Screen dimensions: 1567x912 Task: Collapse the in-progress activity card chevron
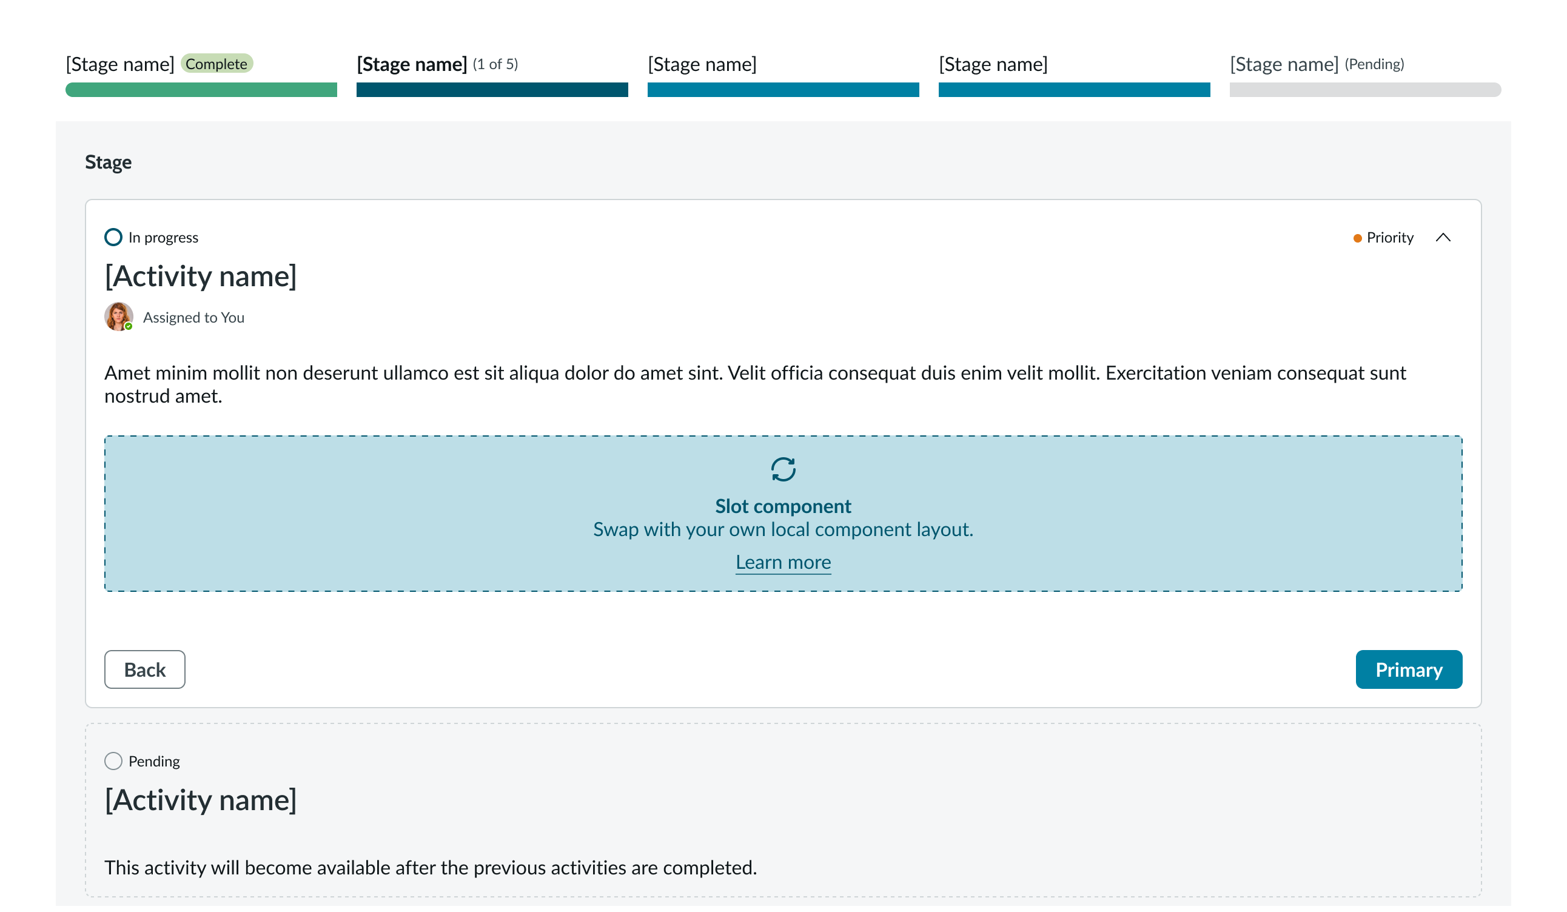tap(1444, 237)
